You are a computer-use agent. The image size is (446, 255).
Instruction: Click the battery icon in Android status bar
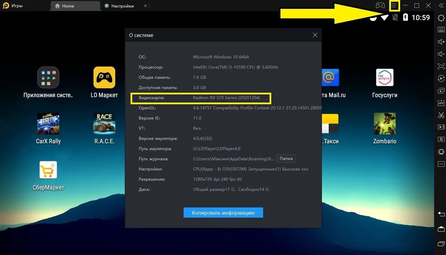(405, 17)
